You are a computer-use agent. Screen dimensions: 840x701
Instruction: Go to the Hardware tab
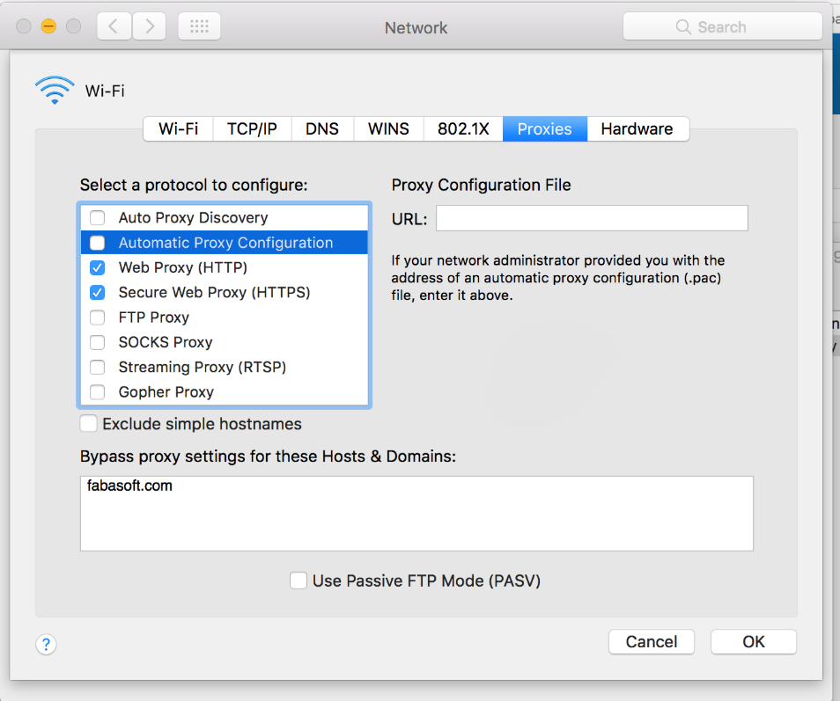637,128
